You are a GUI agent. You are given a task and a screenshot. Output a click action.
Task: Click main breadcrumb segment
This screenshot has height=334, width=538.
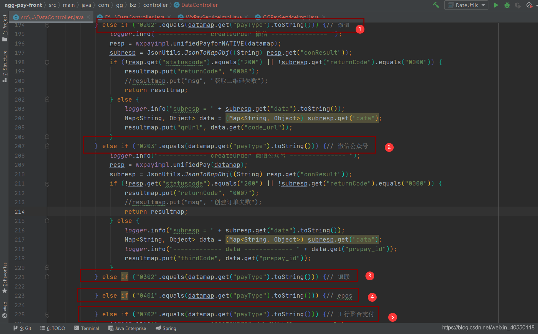pyautogui.click(x=69, y=5)
